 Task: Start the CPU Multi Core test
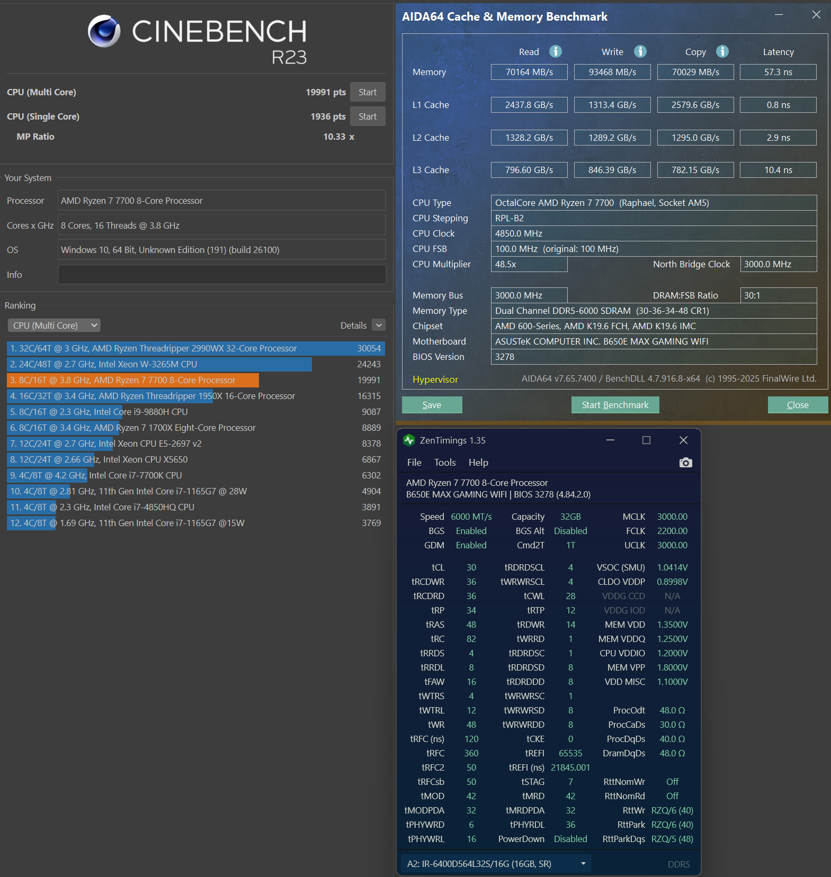click(x=367, y=92)
